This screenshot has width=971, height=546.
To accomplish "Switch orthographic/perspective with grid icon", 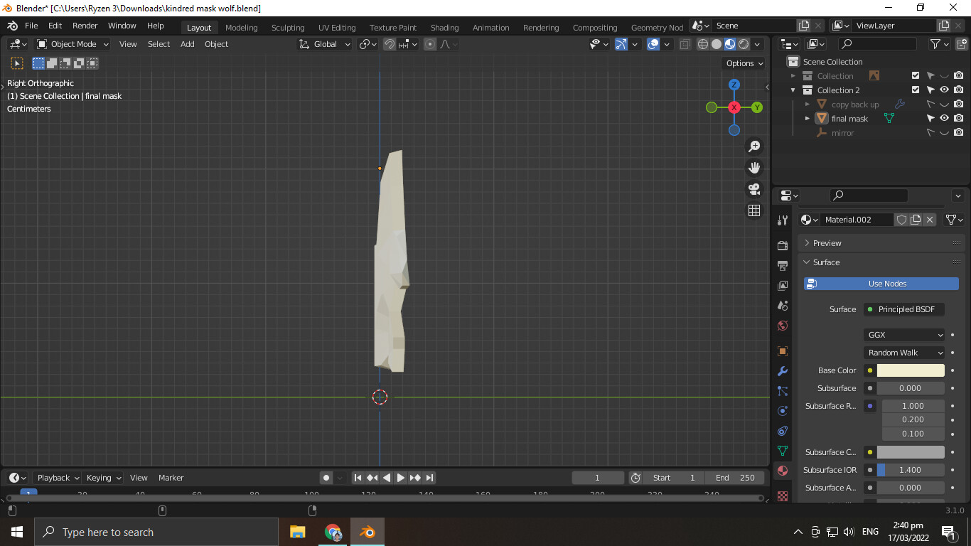I will 754,210.
